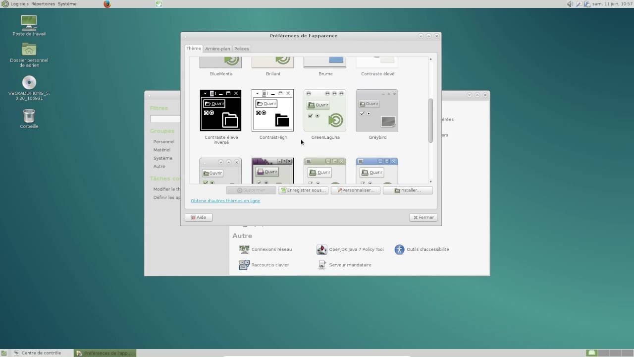The height and width of the screenshot is (357, 634).
Task: Pick the BlueMenta theme
Action: tap(220, 63)
